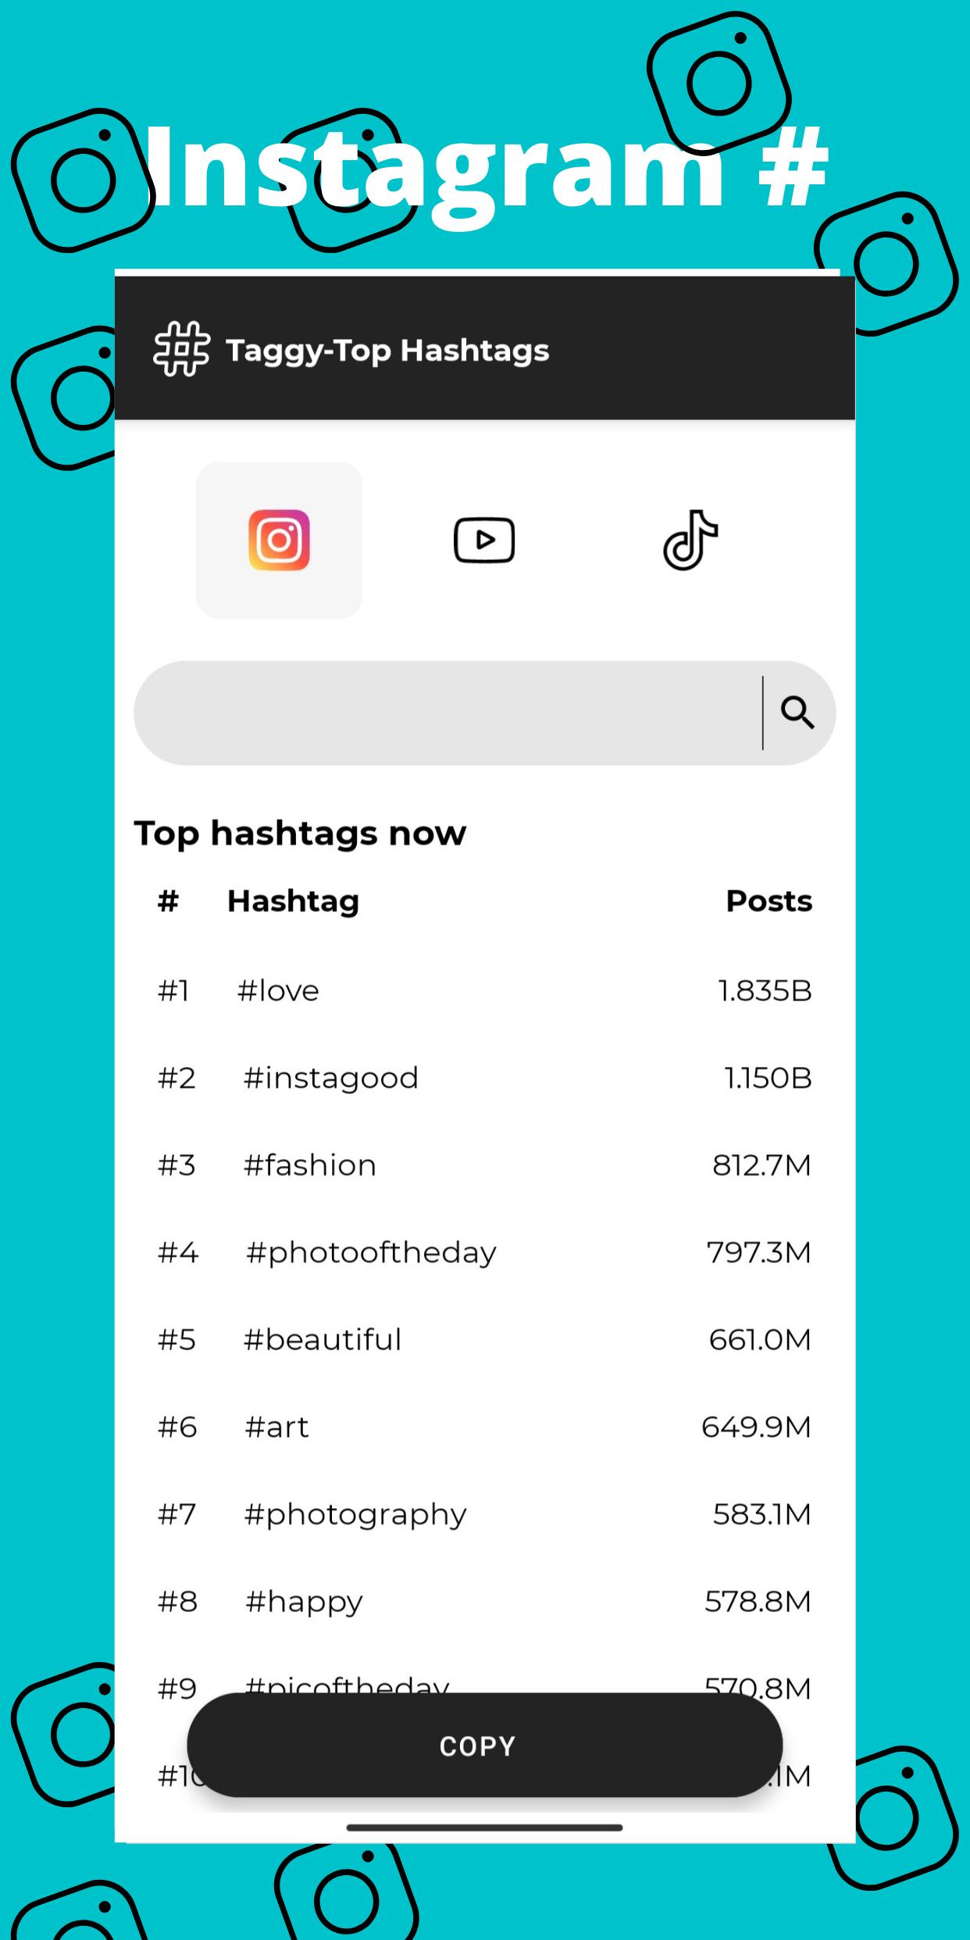Tap the Taggy hashtag logo icon
The width and height of the screenshot is (970, 1940).
click(181, 349)
